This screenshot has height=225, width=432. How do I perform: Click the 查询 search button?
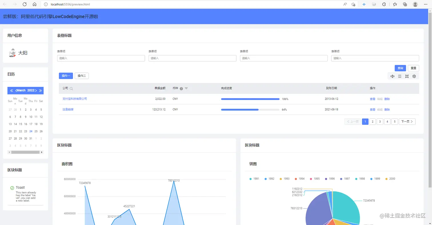pos(400,68)
